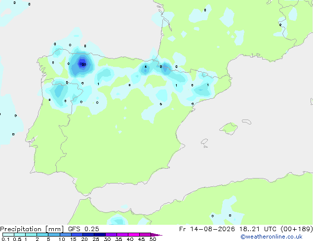This screenshot has height=241, width=313.
Task: Click the '50' legend scale label
Action: (153, 239)
